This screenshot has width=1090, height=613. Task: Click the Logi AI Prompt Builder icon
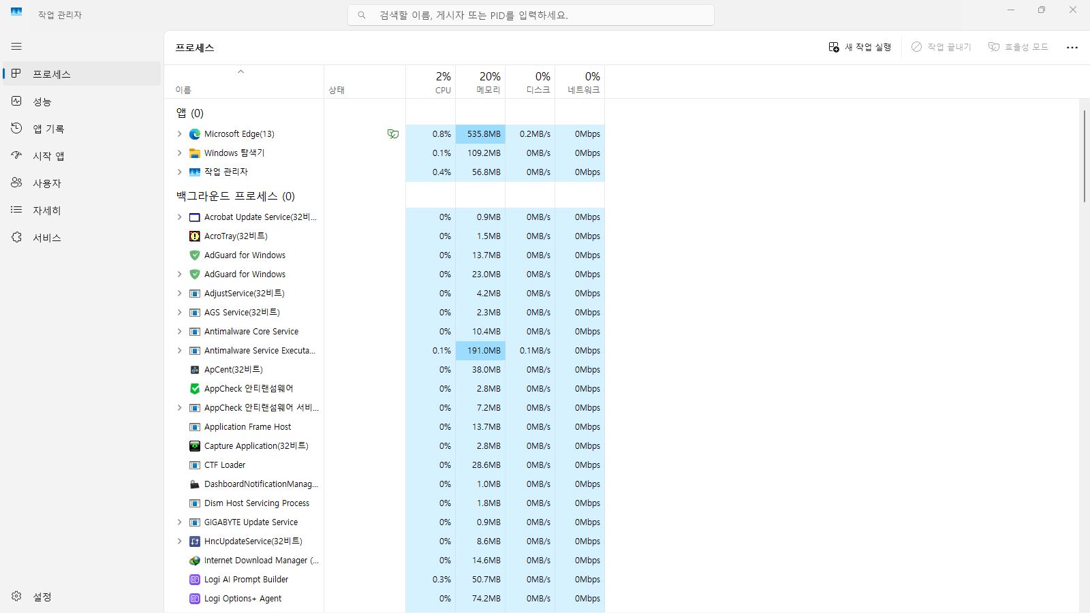coord(195,580)
